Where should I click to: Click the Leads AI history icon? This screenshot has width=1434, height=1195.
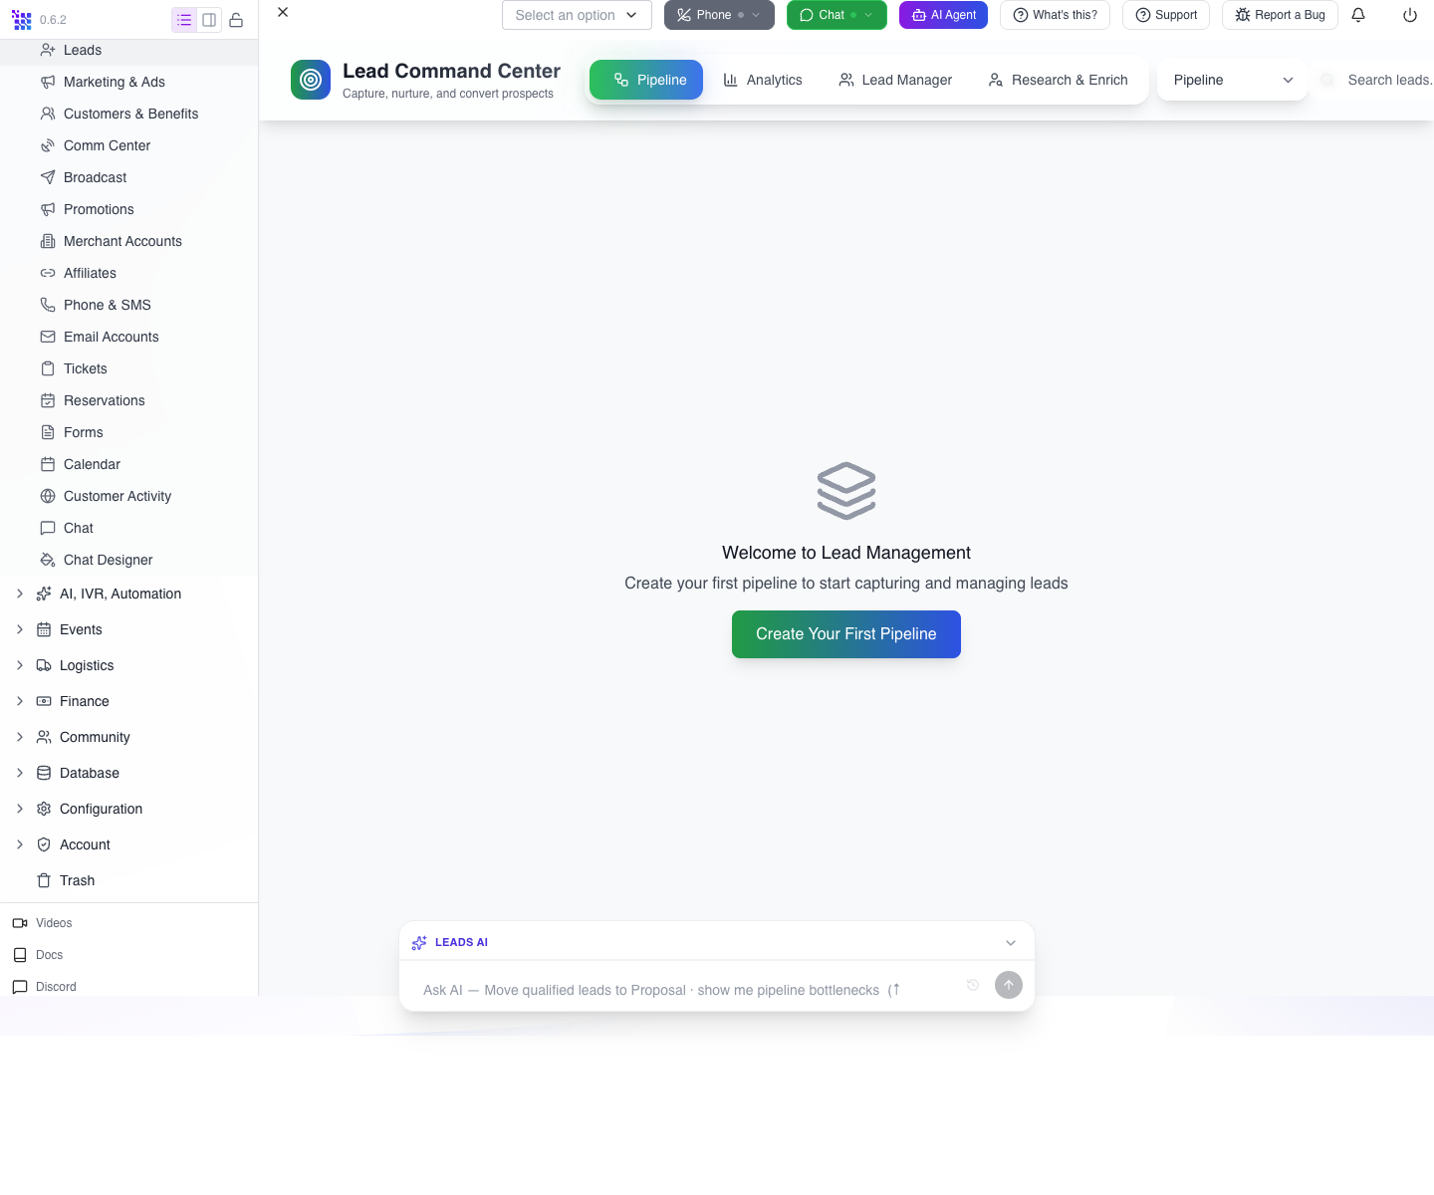[x=973, y=985]
